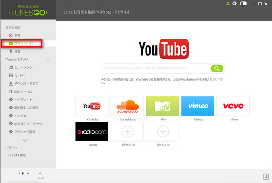272x183 pixels.
Task: Open the トップ25 playlist
Action: click(18, 116)
